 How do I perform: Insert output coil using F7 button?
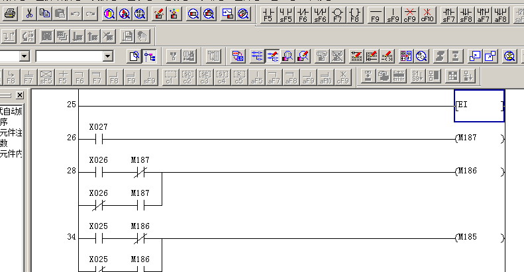click(x=337, y=14)
